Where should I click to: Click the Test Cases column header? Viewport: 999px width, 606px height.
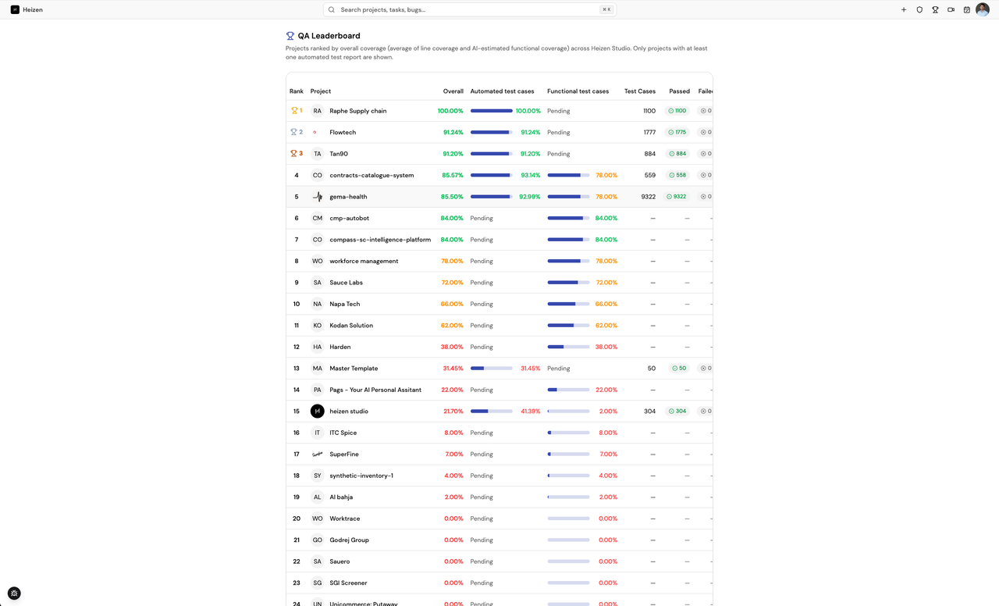point(640,91)
